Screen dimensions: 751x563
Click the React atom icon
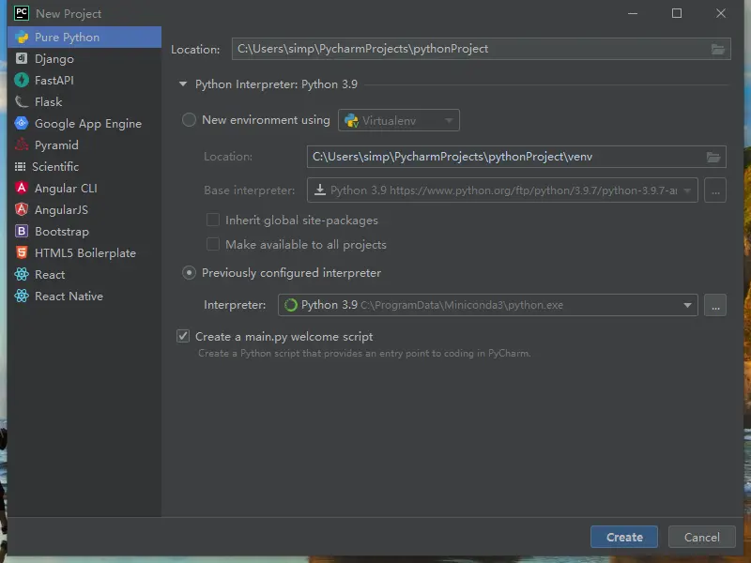(22, 274)
